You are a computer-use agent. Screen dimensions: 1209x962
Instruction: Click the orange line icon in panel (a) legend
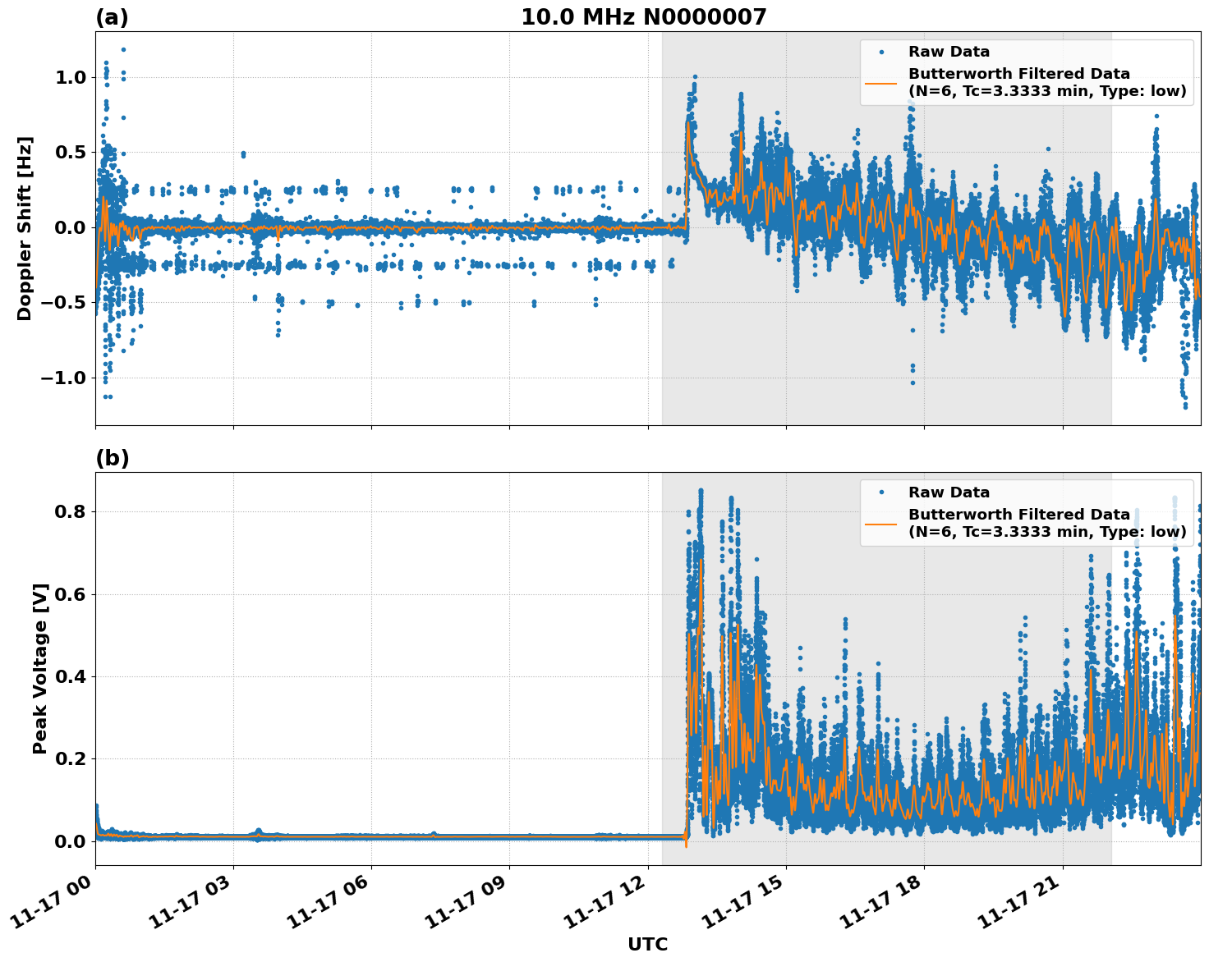pos(883,83)
